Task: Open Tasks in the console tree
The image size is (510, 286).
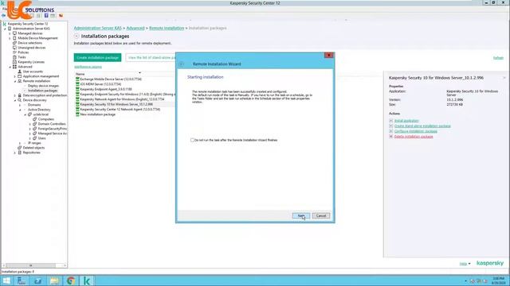Action: [x=22, y=57]
